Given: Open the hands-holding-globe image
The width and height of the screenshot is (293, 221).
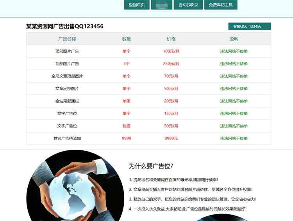Looking at the screenshot, I should click(75, 186).
